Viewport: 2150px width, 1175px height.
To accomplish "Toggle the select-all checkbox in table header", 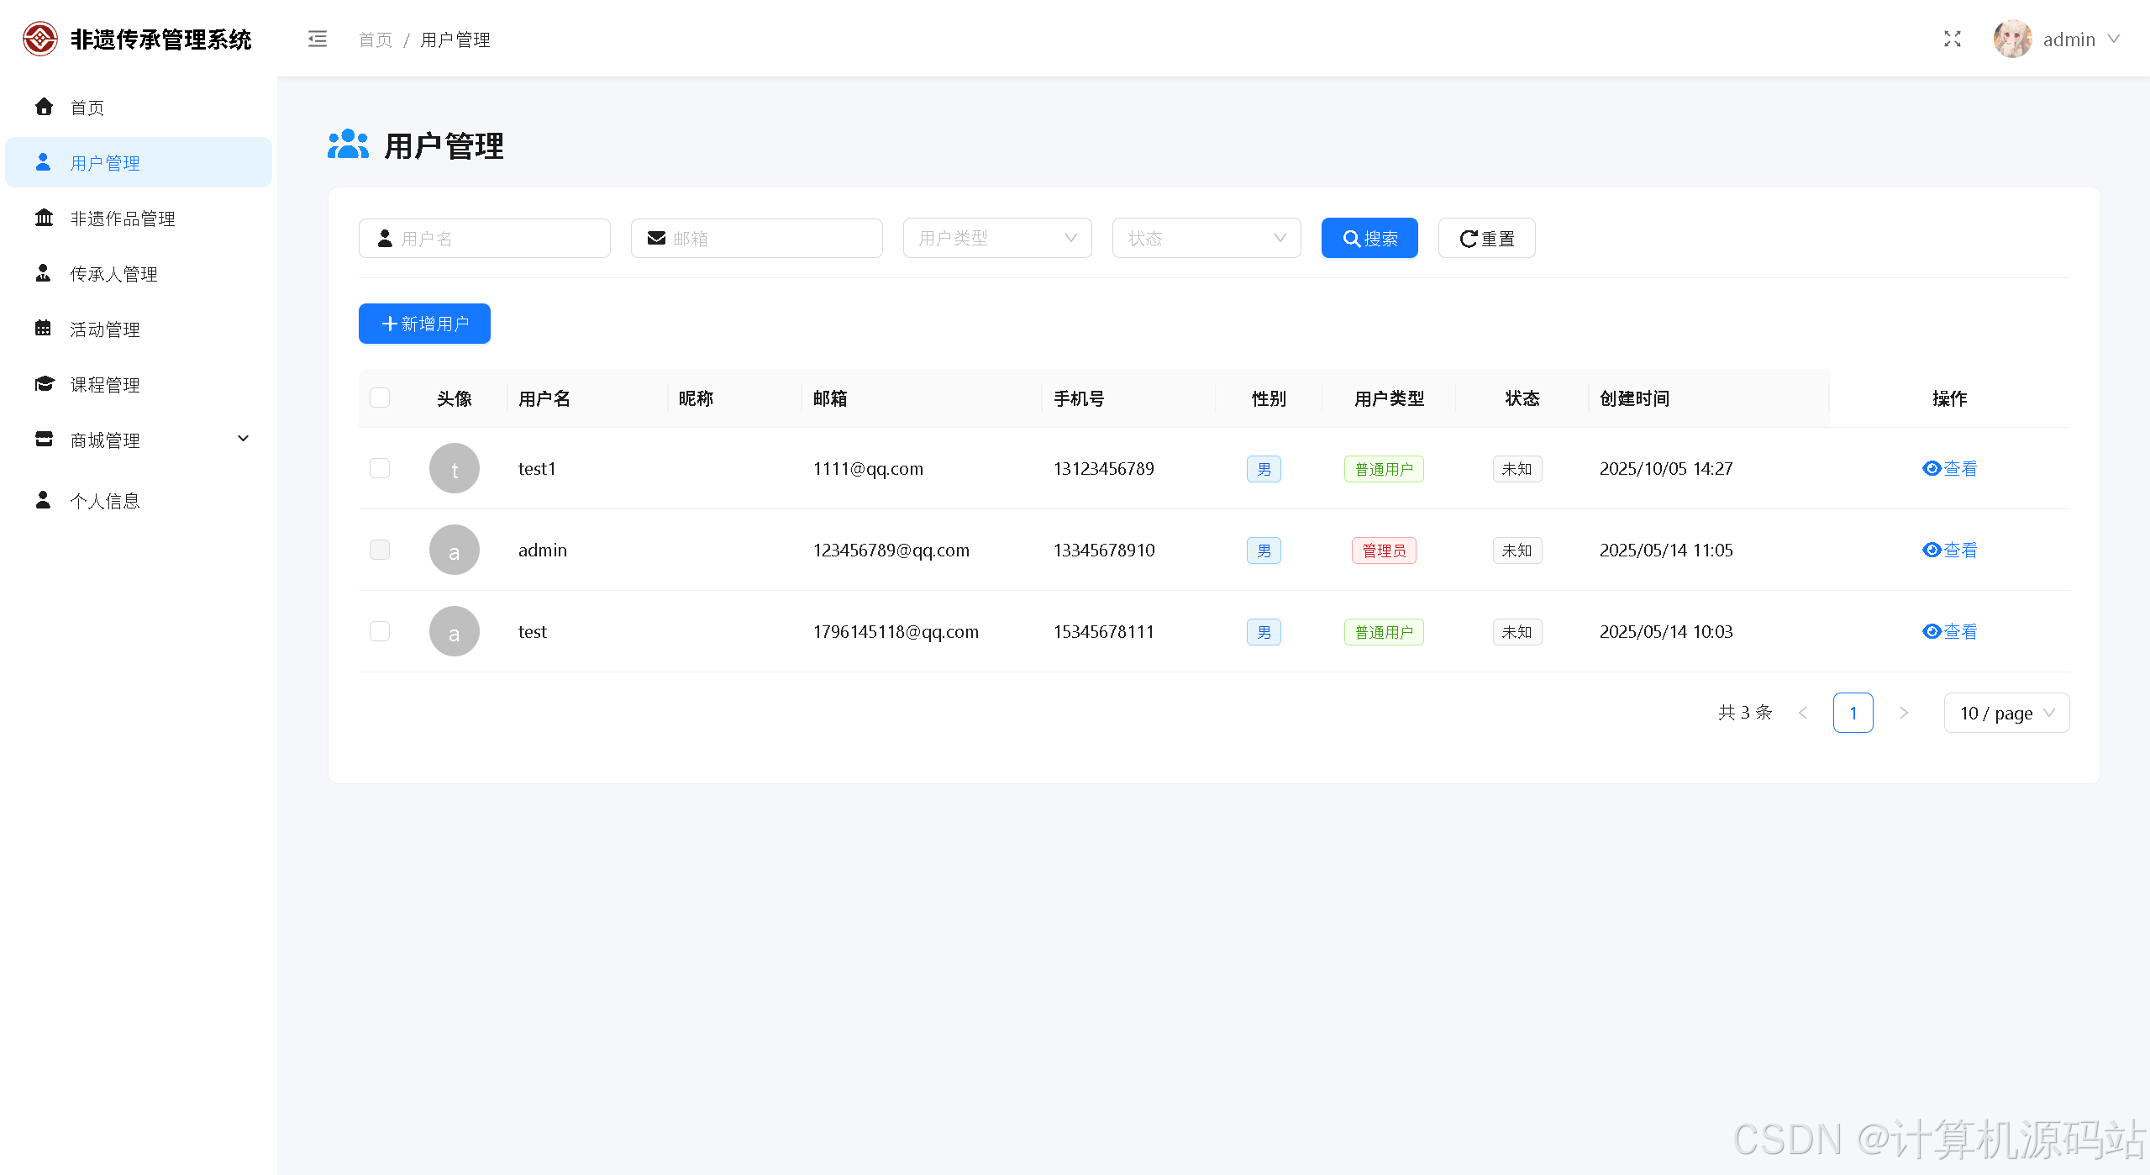I will coord(380,398).
